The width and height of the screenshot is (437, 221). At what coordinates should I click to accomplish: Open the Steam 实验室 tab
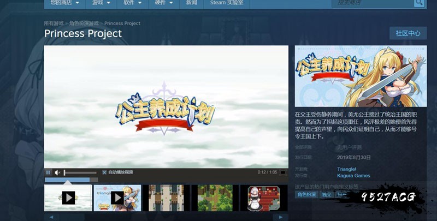[227, 3]
